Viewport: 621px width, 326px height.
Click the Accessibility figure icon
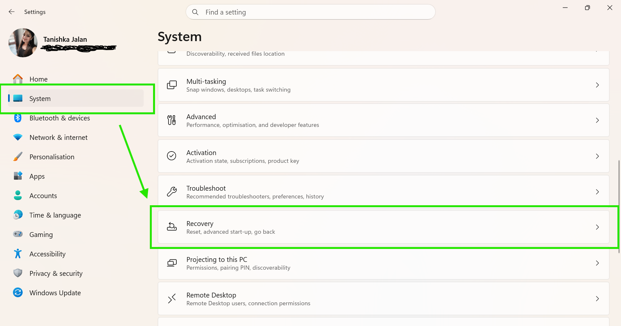[x=18, y=253]
